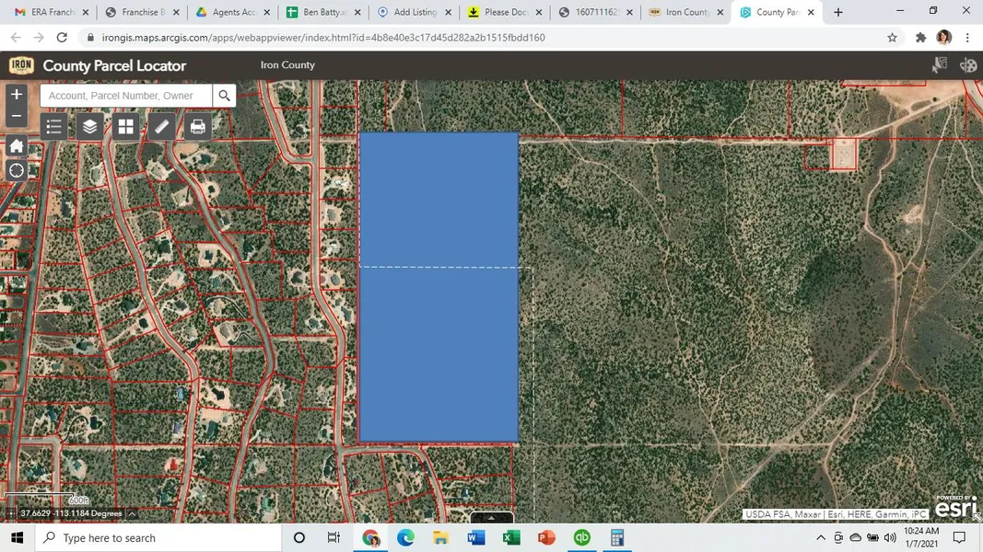
Task: Open the Layer List widget
Action: [89, 127]
